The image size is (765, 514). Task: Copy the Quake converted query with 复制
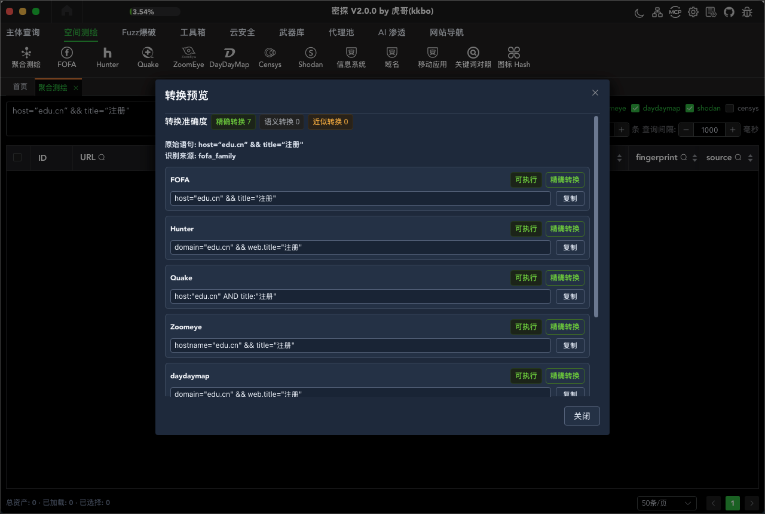coord(570,296)
